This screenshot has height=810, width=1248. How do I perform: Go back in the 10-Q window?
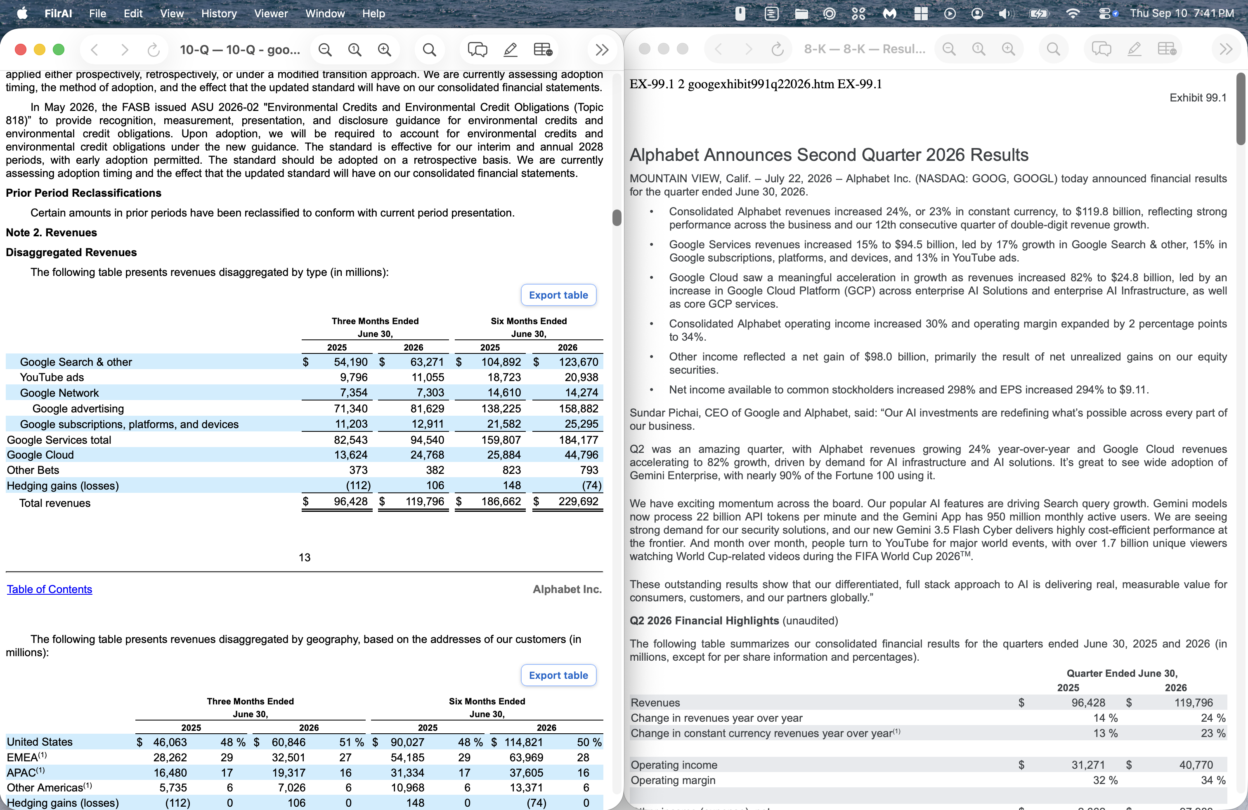(x=95, y=50)
